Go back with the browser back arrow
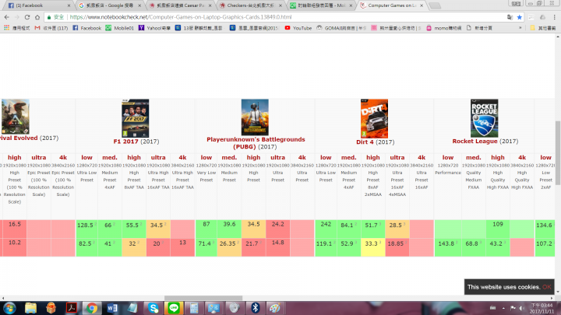The height and width of the screenshot is (315, 561). (7, 17)
